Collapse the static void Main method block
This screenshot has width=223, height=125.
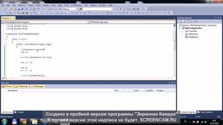[x=6, y=44]
